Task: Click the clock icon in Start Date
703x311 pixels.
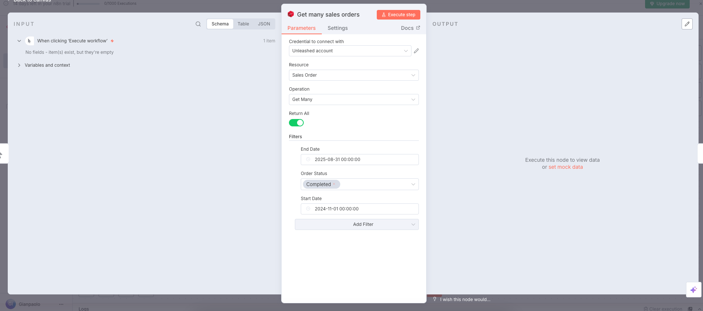Action: (308, 209)
